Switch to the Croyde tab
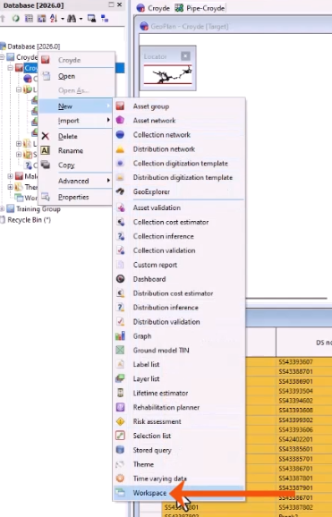This screenshot has width=332, height=517. tap(153, 8)
